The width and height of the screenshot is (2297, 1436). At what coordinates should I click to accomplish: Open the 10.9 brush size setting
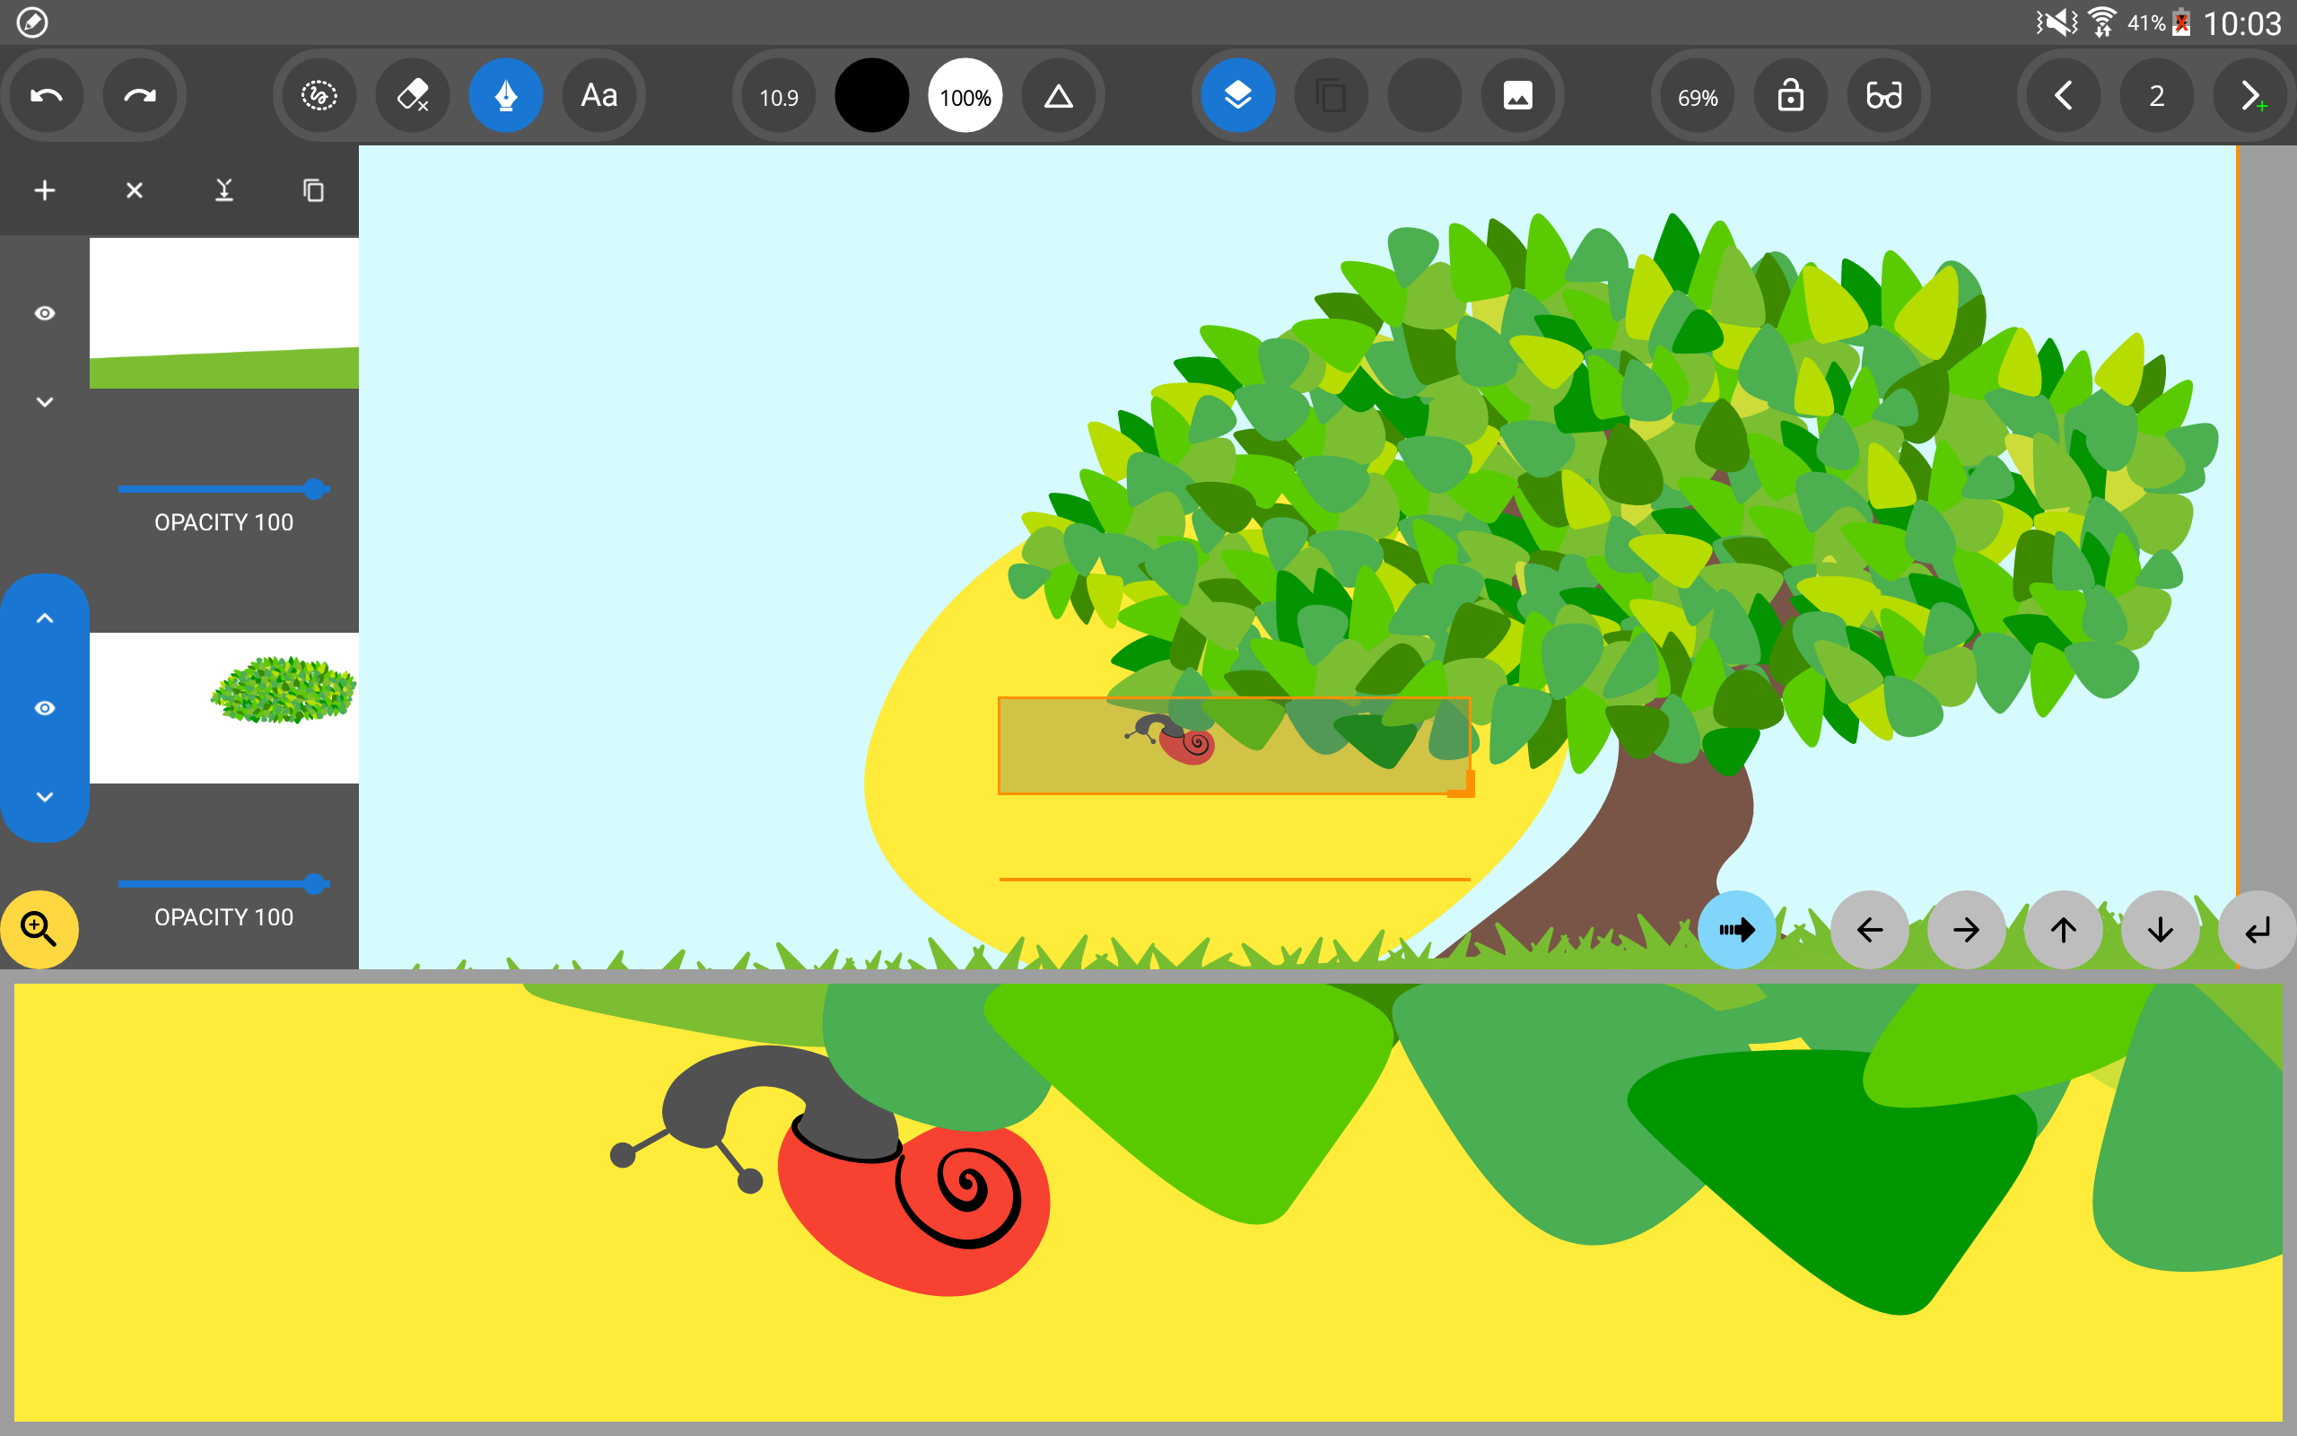pyautogui.click(x=778, y=96)
